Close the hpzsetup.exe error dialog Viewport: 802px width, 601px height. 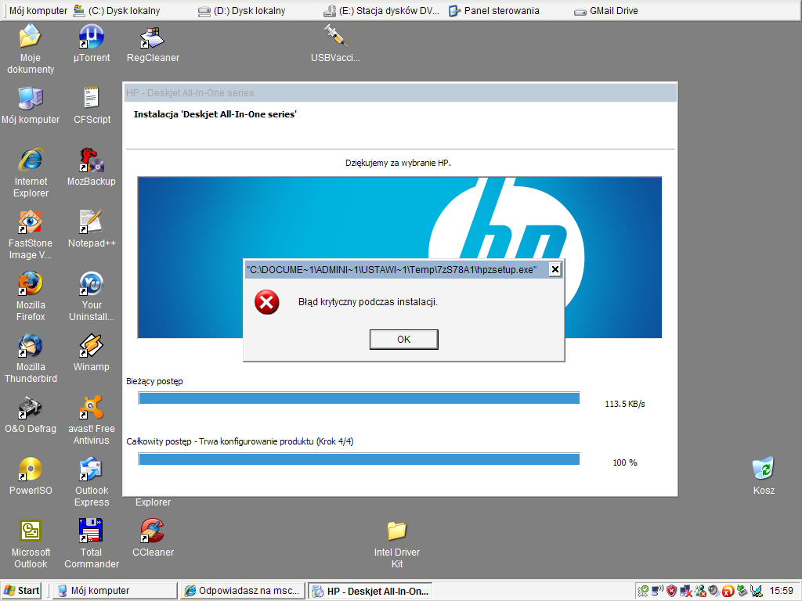(x=555, y=269)
